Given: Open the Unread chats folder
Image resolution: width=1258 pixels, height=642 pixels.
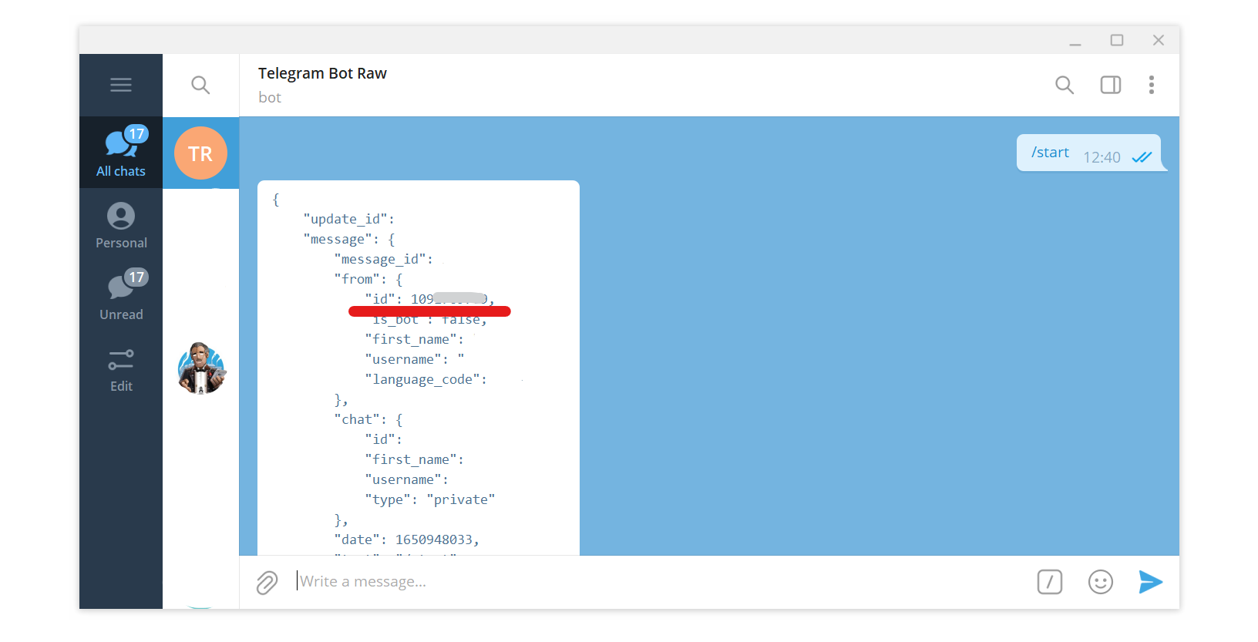Looking at the screenshot, I should coord(121,296).
